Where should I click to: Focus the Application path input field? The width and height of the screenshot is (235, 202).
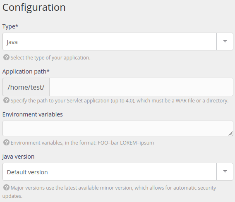coord(141,87)
